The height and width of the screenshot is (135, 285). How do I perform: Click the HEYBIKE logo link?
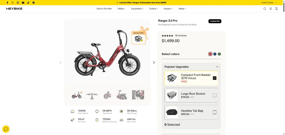click(x=14, y=9)
